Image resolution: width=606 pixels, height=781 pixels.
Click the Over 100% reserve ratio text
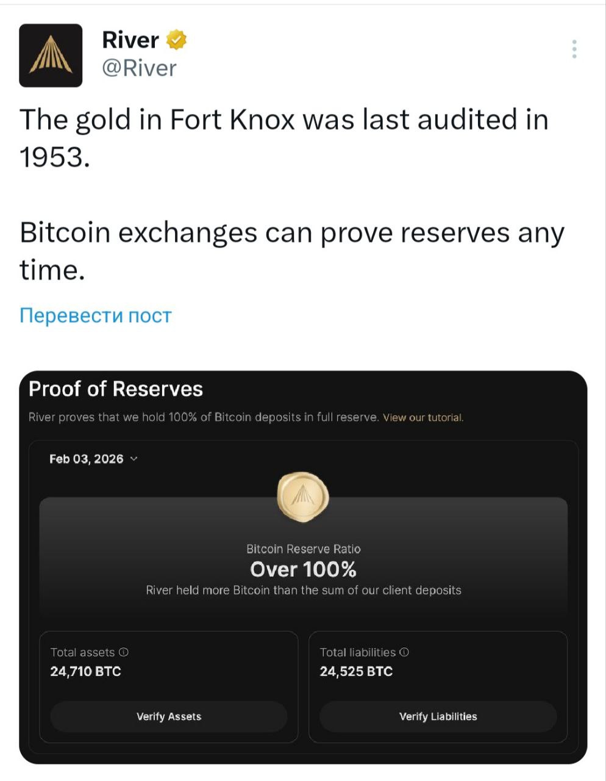303,569
